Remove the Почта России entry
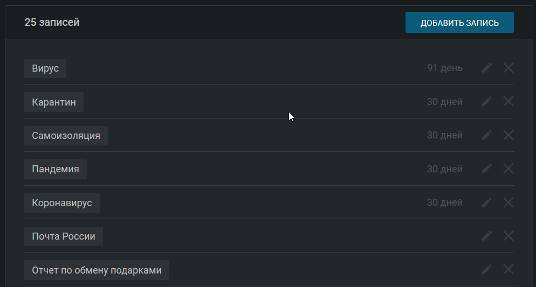The image size is (536, 287). pyautogui.click(x=508, y=236)
